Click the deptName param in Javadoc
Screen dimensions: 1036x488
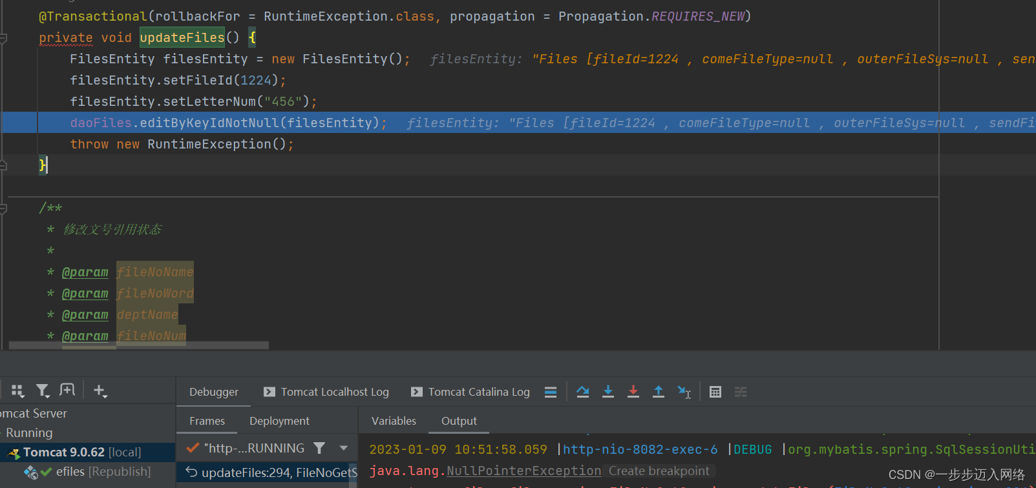147,314
